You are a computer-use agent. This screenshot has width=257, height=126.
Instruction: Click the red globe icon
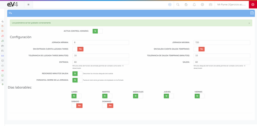tap(253, 4)
